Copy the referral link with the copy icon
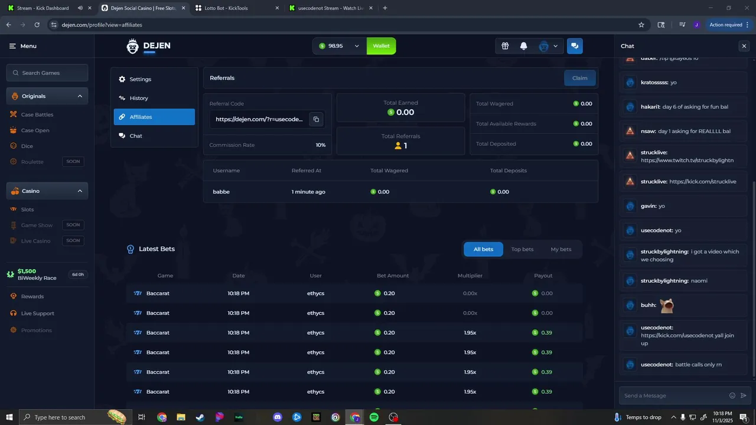Screen dimensions: 756x425 point(316,119)
